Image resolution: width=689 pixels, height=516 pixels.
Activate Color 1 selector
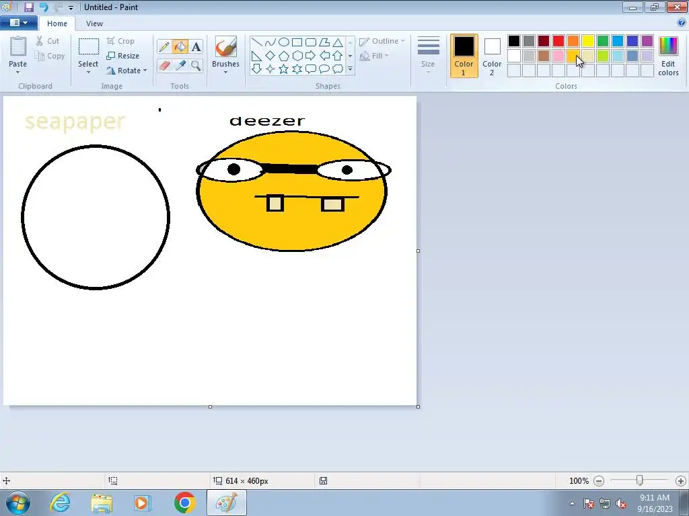tap(464, 56)
